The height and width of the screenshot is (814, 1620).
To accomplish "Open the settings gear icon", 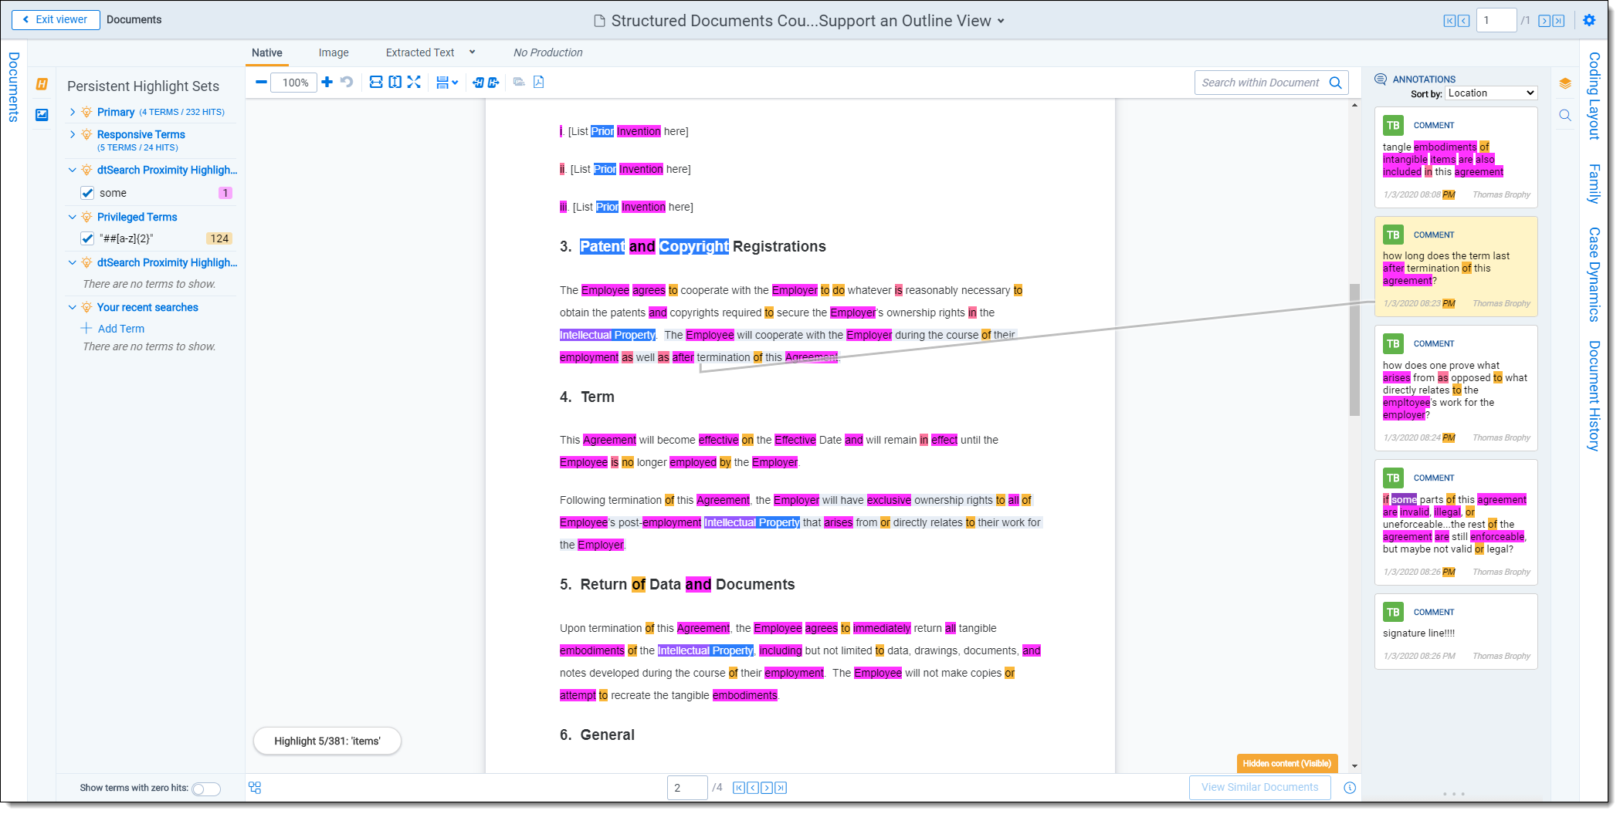I will click(1589, 21).
